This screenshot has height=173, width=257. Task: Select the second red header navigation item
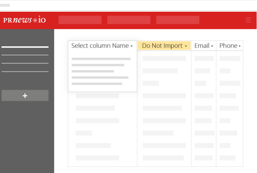click(129, 20)
